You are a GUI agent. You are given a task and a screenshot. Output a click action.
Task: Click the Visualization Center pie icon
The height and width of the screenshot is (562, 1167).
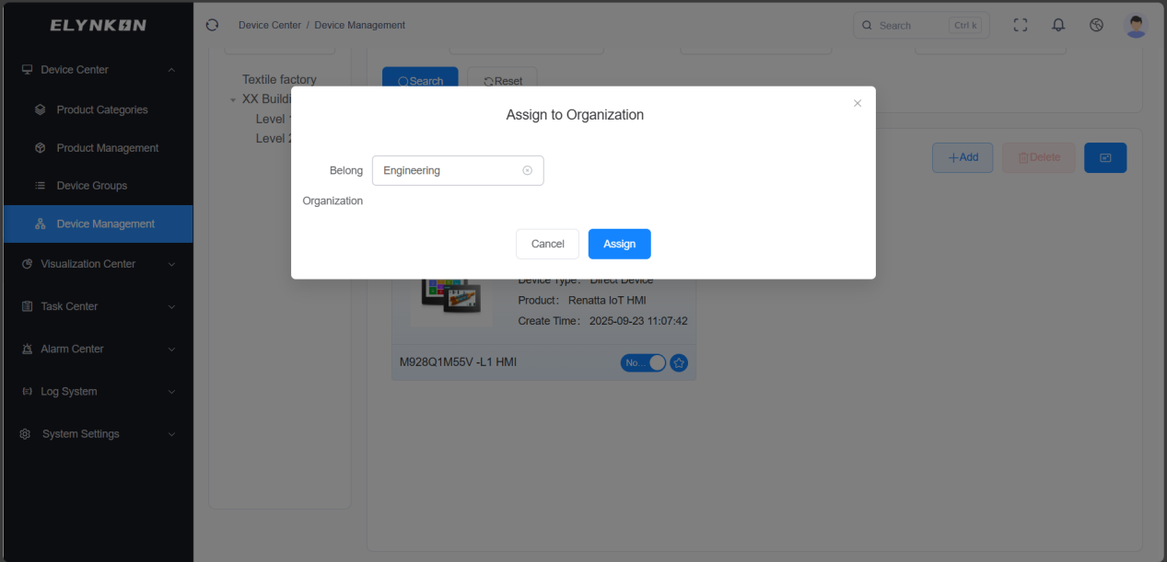[27, 264]
